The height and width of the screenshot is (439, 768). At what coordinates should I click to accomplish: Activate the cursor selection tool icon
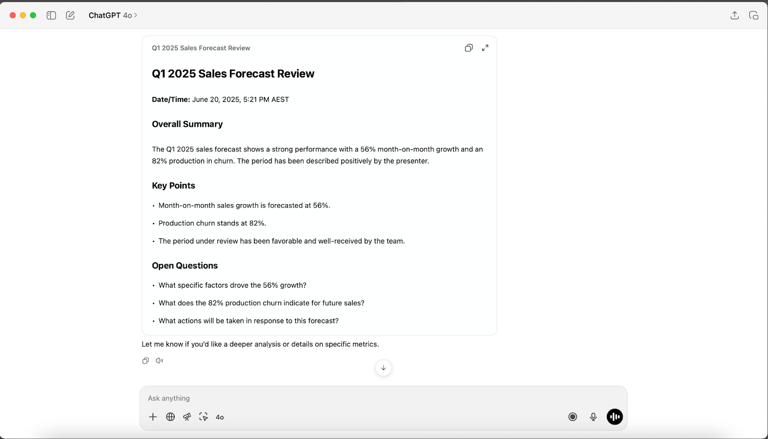pyautogui.click(x=204, y=417)
